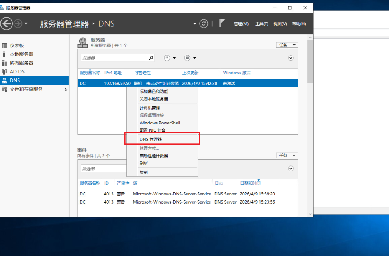Open the notifications flag icon

pos(222,23)
